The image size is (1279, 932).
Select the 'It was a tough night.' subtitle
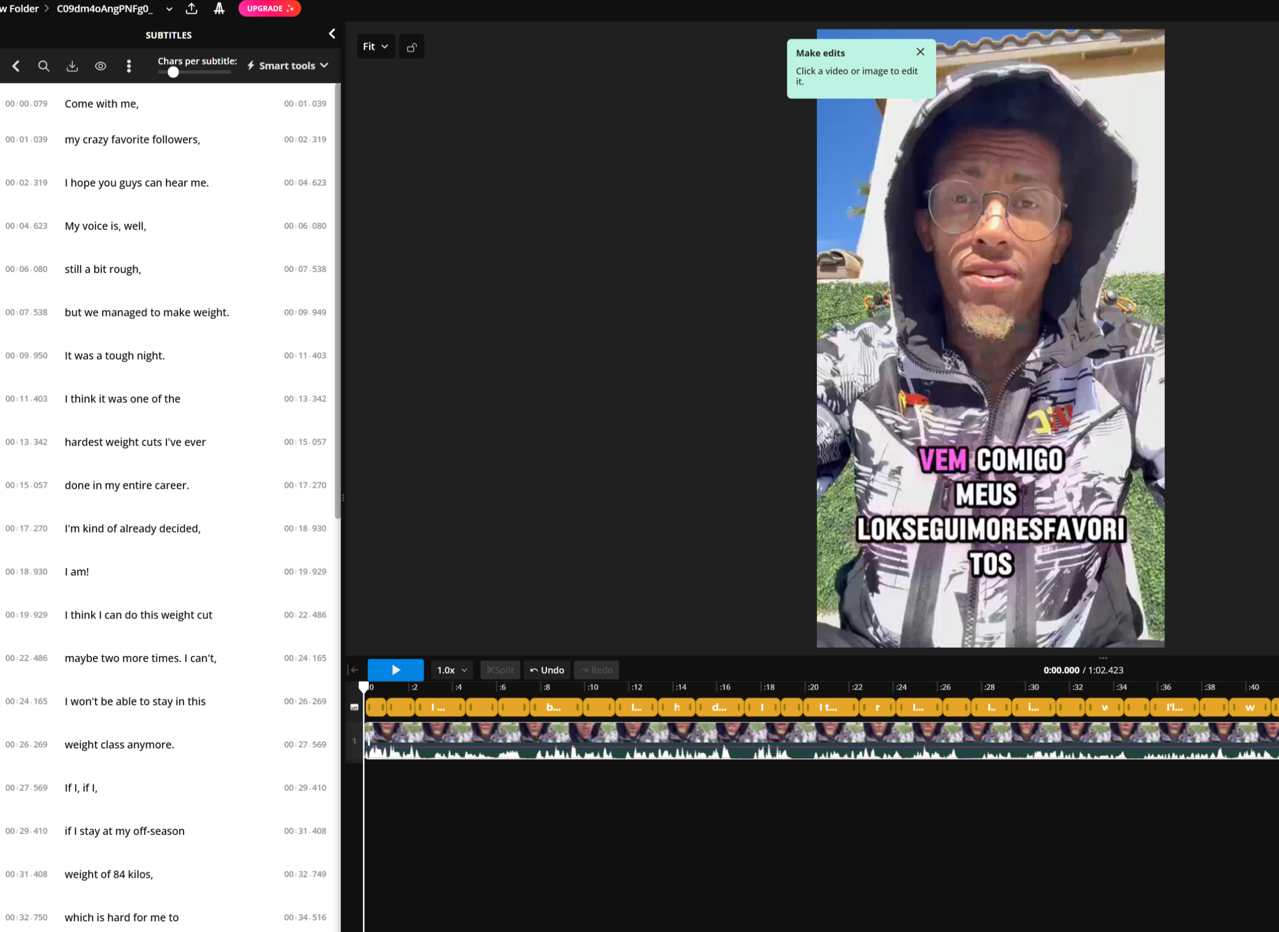pos(114,356)
